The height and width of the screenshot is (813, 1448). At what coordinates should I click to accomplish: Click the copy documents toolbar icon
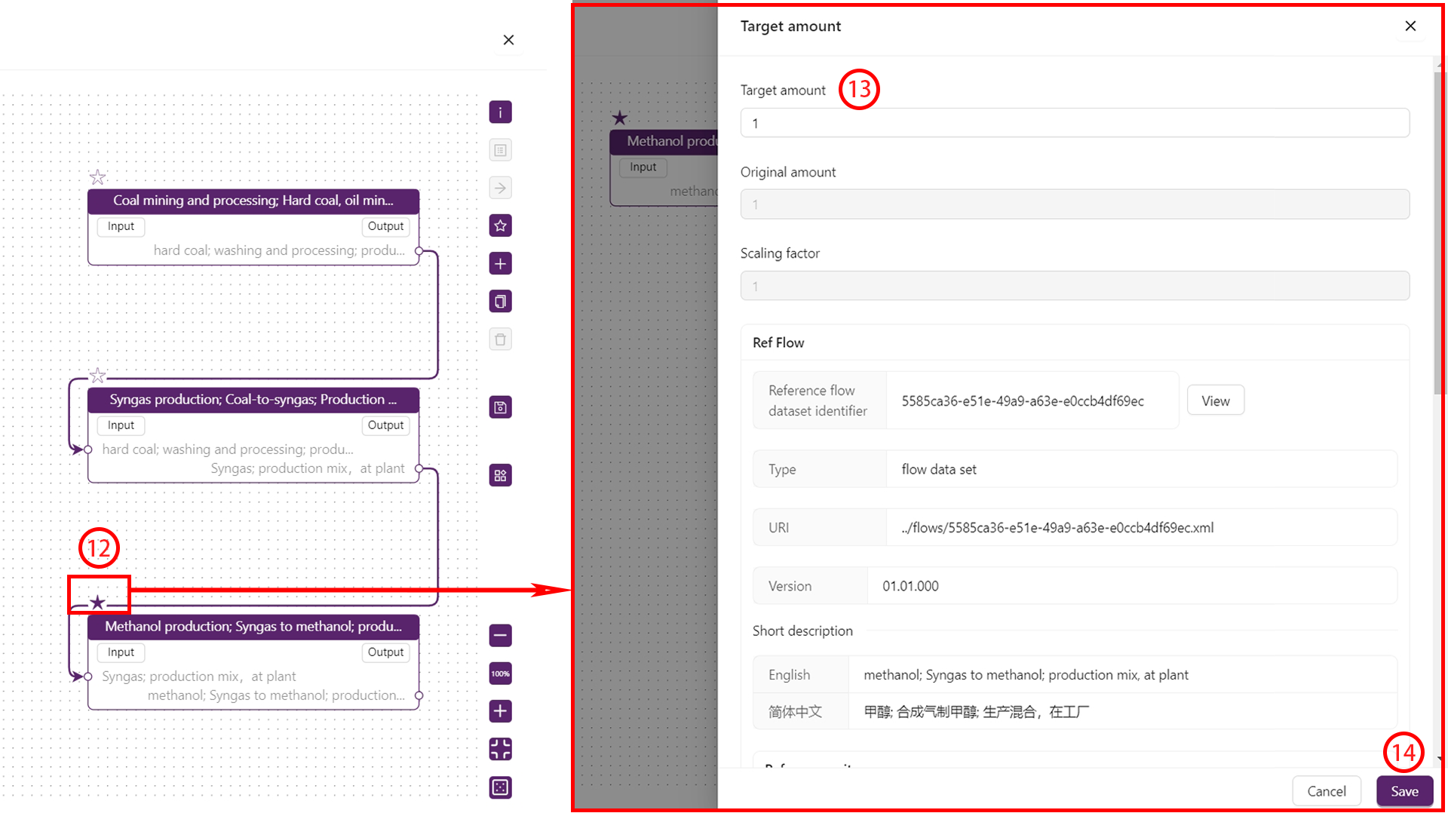[500, 302]
